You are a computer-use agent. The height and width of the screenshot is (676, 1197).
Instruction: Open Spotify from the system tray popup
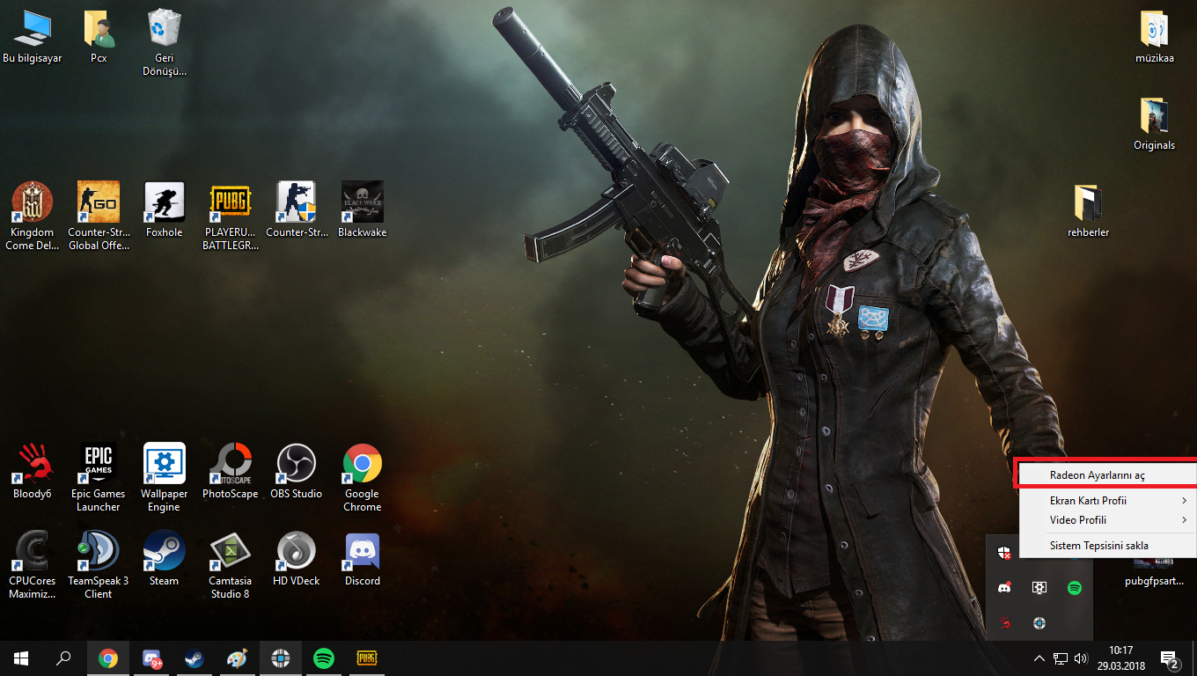1075,588
